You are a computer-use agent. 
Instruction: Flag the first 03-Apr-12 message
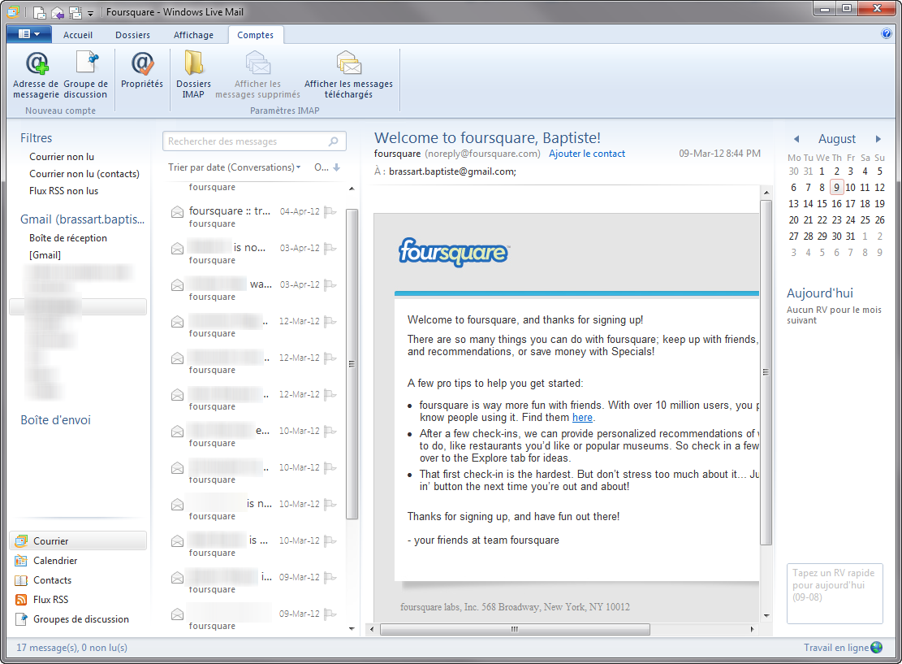(x=330, y=248)
